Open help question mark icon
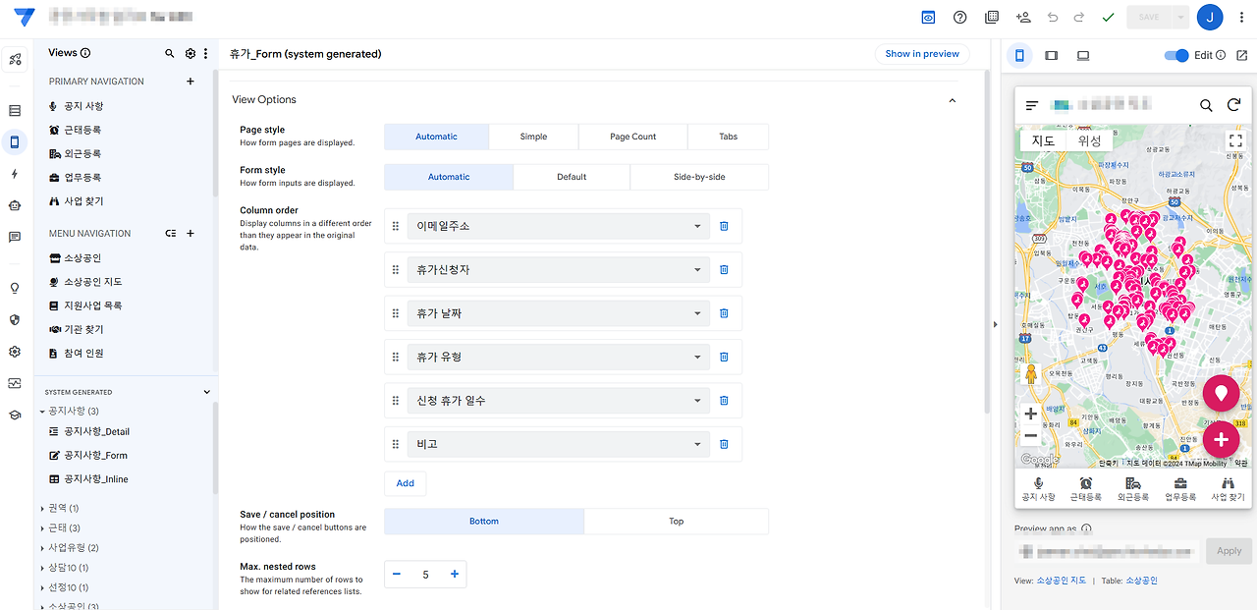 (960, 18)
